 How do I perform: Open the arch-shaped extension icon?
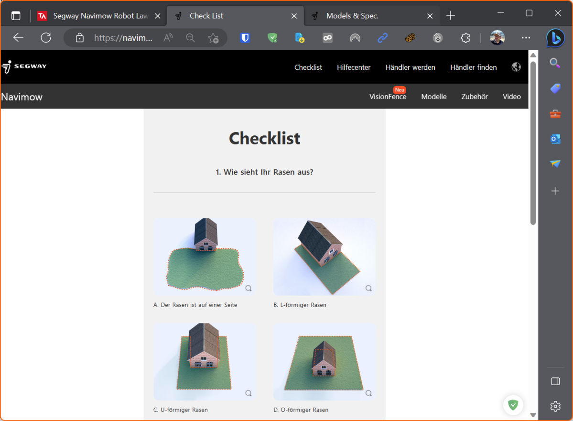click(x=355, y=38)
